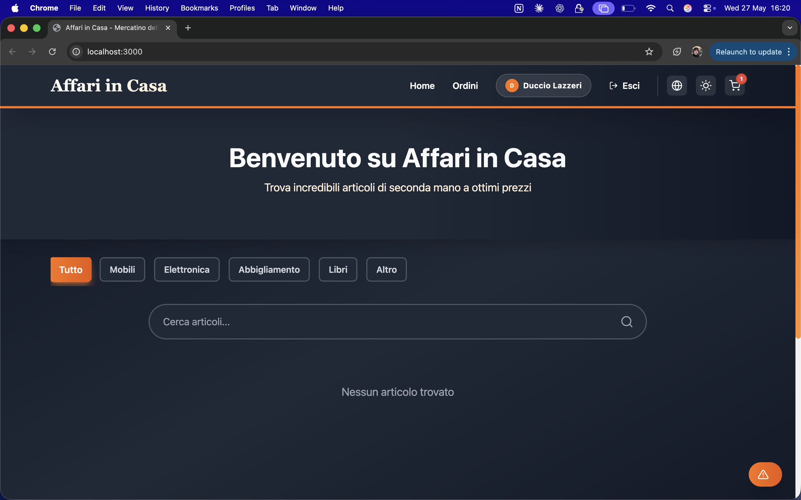Image resolution: width=801 pixels, height=500 pixels.
Task: Open the View menu
Action: pyautogui.click(x=125, y=8)
